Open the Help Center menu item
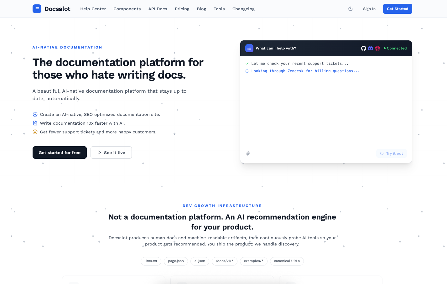This screenshot has width=447, height=284. (93, 9)
